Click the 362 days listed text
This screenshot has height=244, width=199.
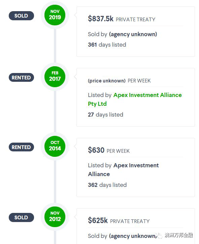[x=107, y=185]
